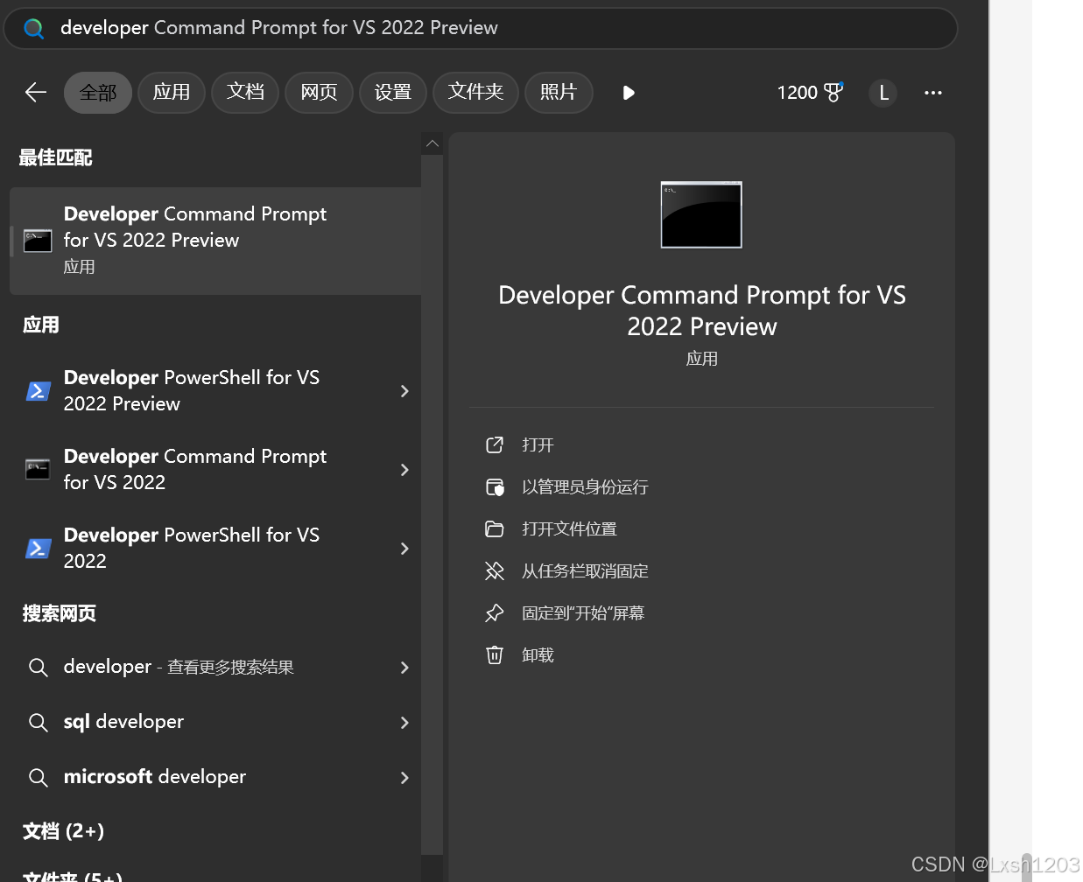1083x882 pixels.
Task: Click the run-as-admin shield icon
Action: 495,486
